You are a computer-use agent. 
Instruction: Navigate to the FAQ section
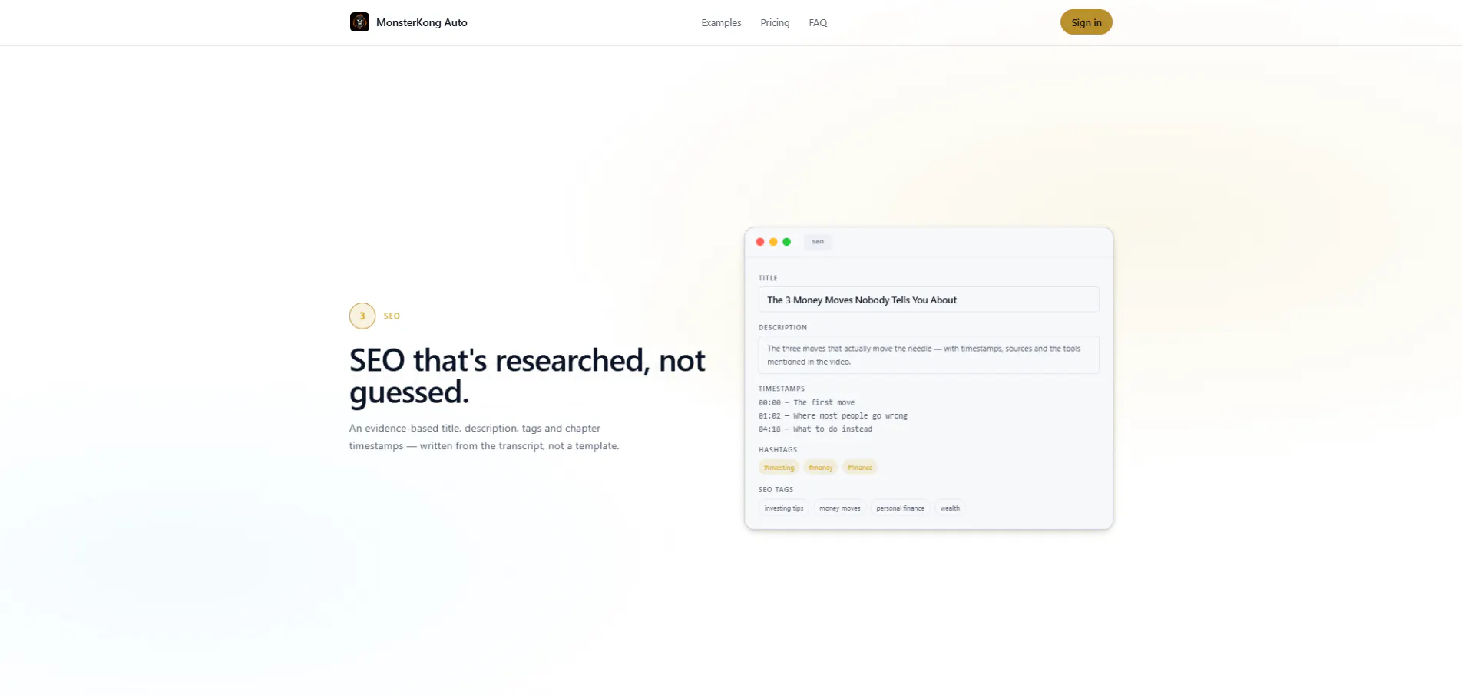[x=818, y=23]
